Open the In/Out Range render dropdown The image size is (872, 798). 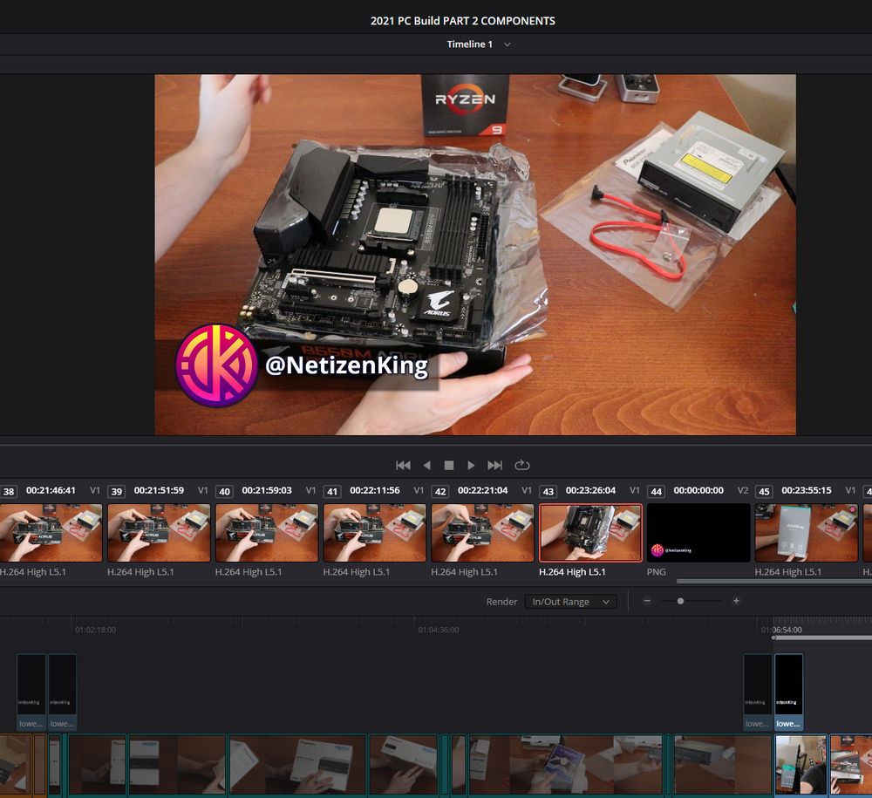click(570, 601)
